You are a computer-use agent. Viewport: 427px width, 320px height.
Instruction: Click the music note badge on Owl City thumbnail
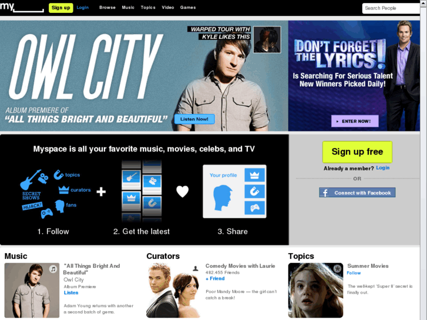coord(53,269)
